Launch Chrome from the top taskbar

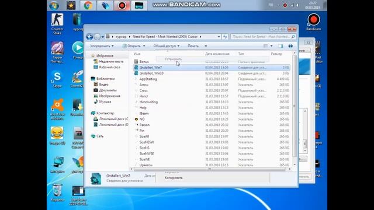coord(88,5)
